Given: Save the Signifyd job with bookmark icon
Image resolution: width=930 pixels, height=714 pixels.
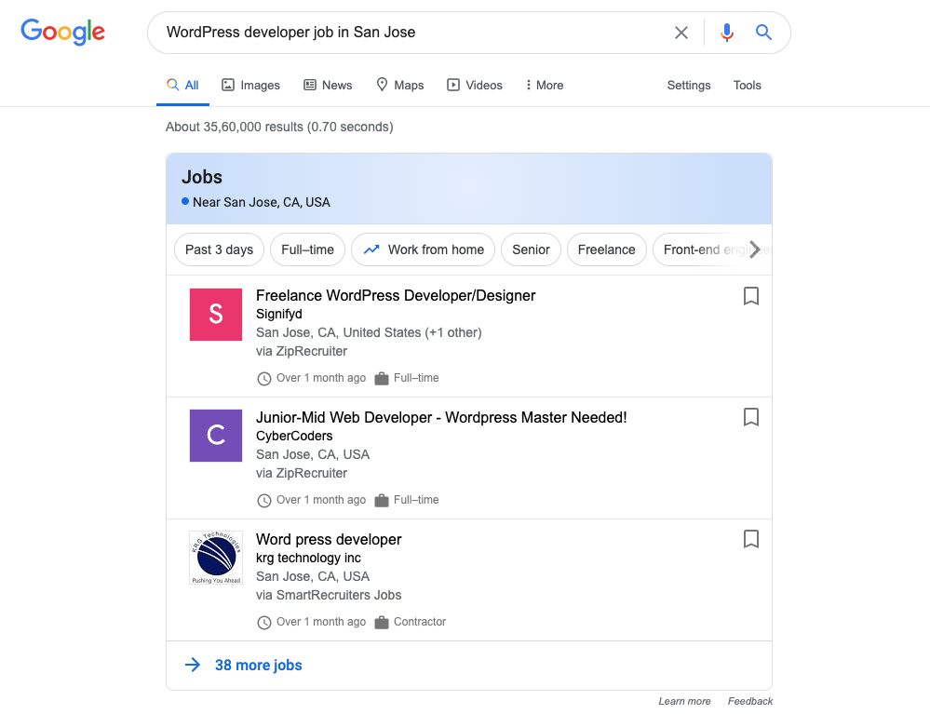Looking at the screenshot, I should [751, 296].
